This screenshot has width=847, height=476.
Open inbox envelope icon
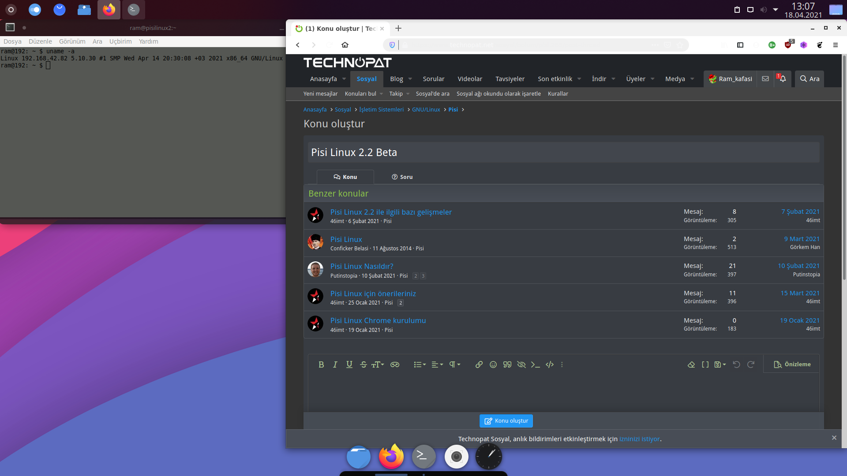click(765, 79)
